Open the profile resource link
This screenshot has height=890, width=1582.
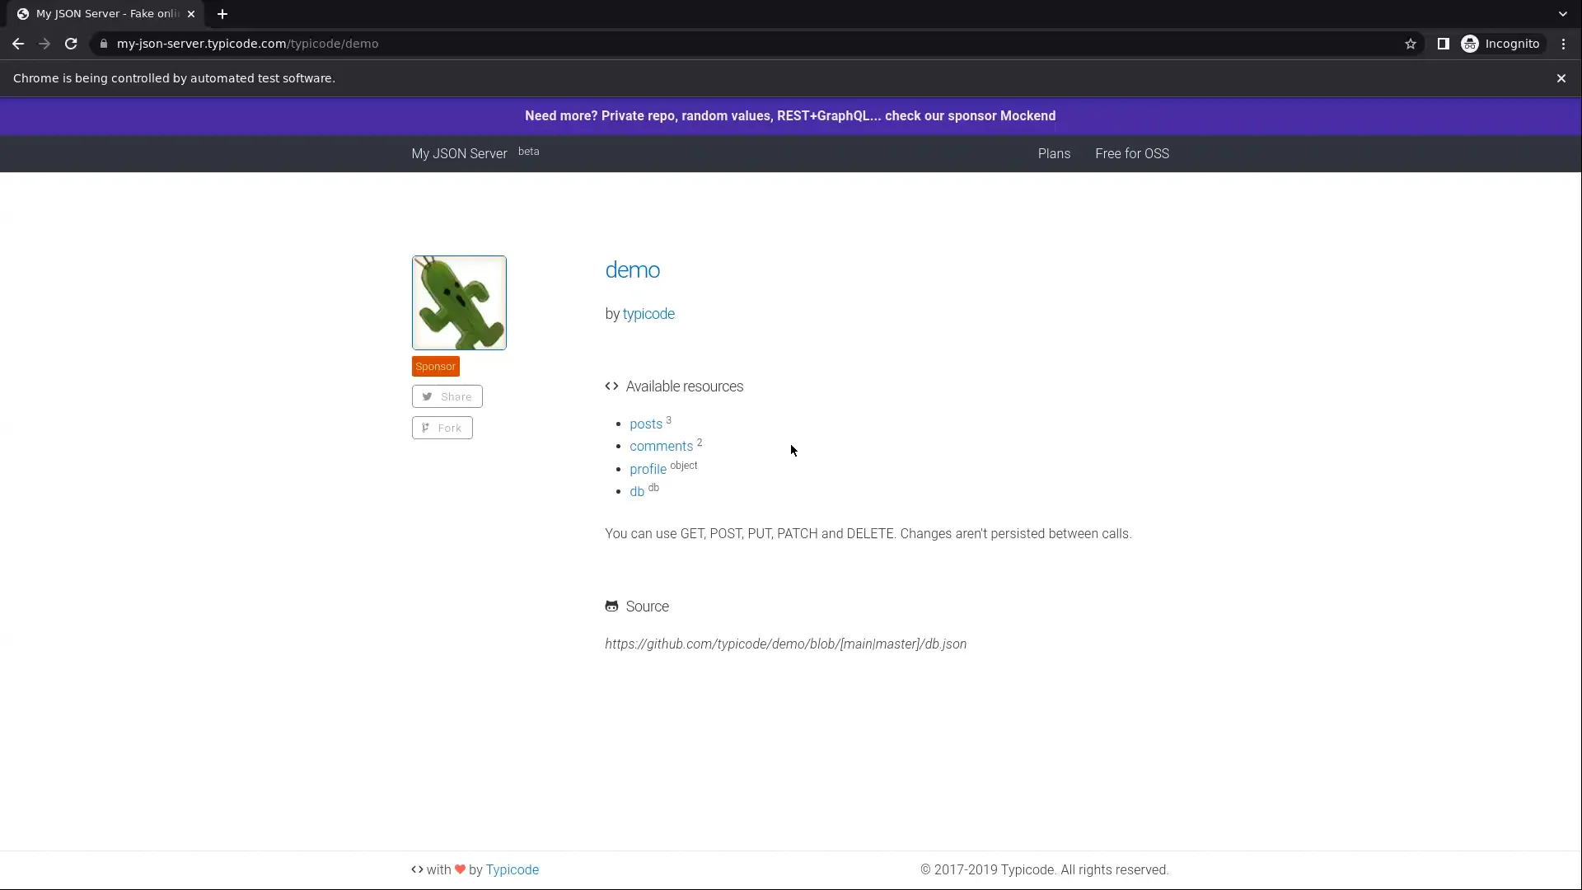pos(648,469)
